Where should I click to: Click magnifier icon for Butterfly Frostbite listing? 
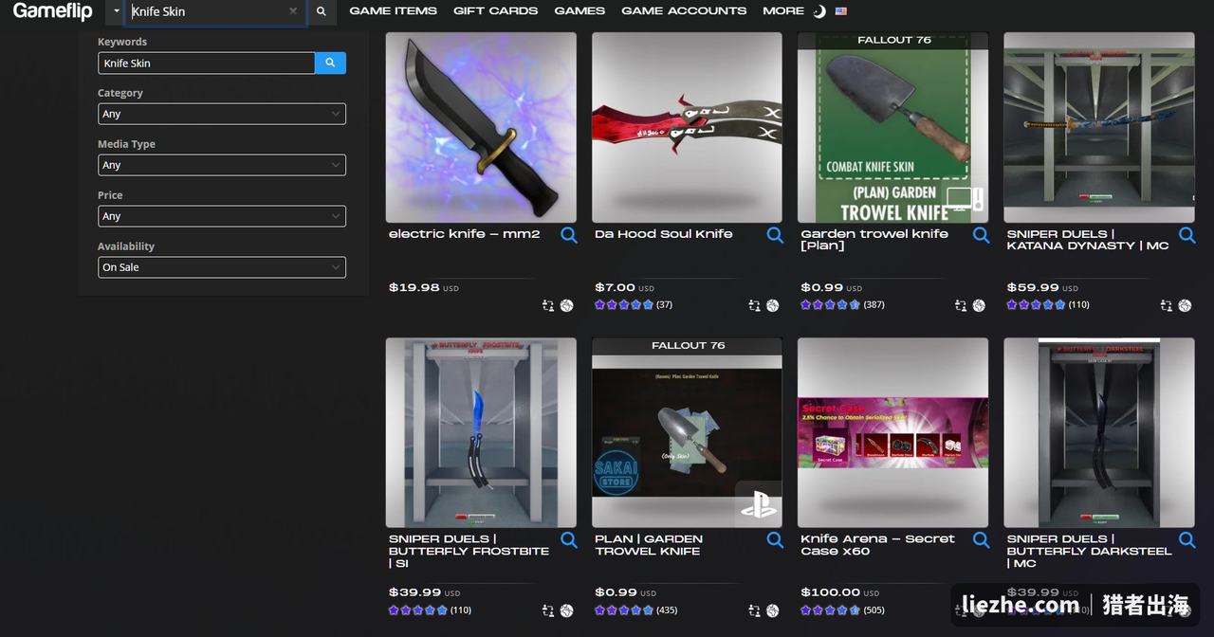click(568, 540)
